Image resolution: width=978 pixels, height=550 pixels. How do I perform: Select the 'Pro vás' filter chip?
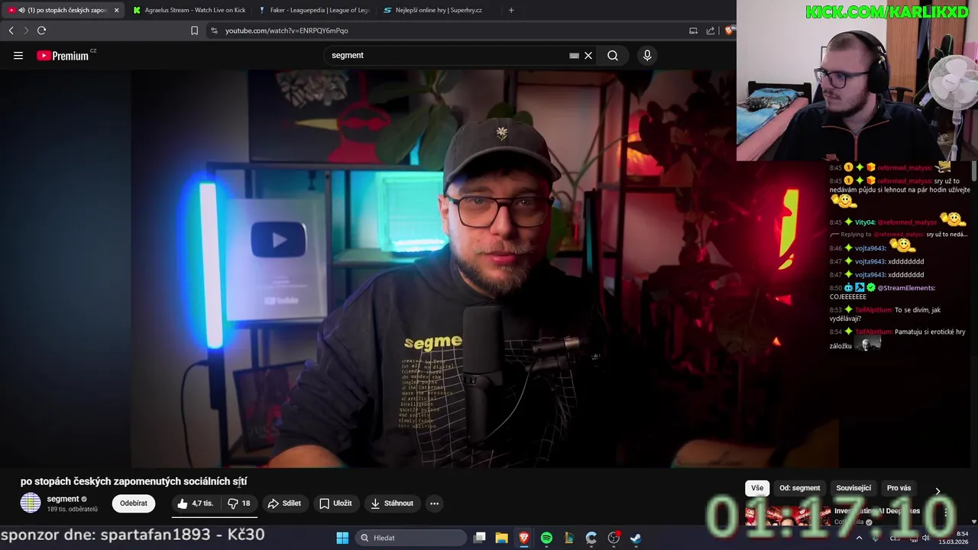(x=899, y=488)
